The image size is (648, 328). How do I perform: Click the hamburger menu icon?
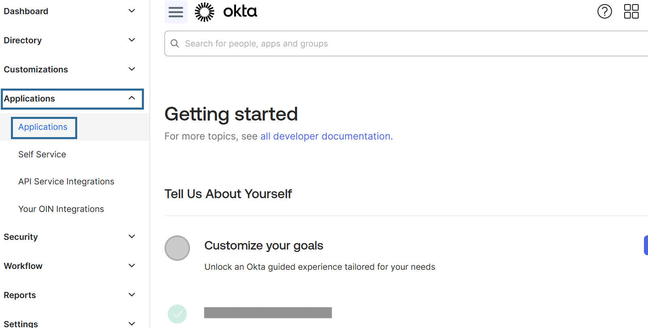pyautogui.click(x=176, y=12)
